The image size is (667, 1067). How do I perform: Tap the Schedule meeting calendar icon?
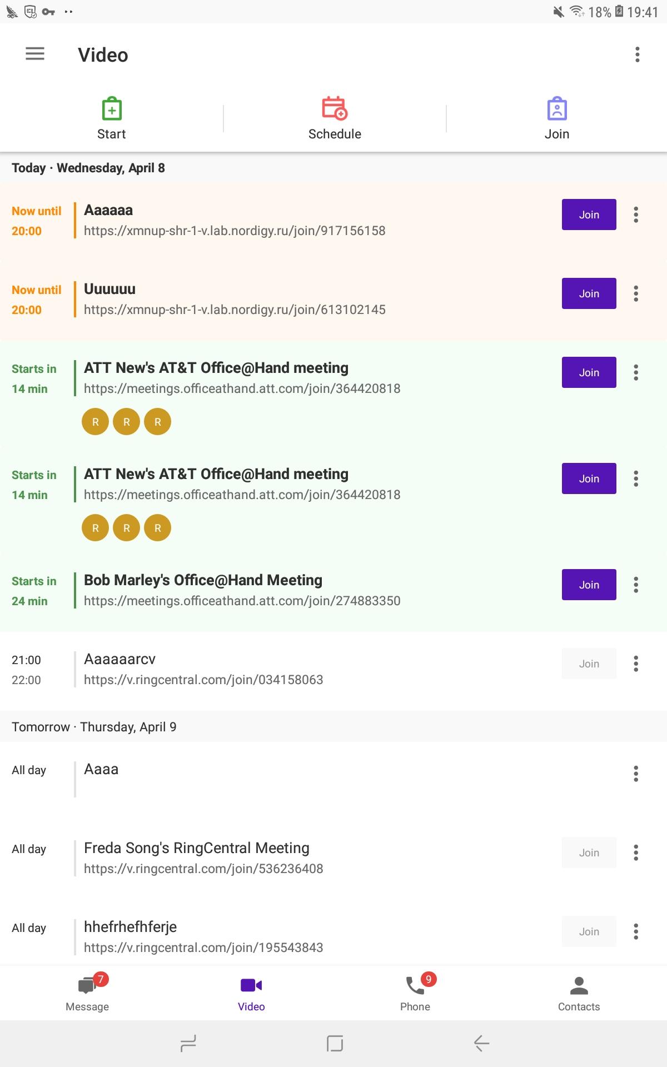[x=335, y=109]
